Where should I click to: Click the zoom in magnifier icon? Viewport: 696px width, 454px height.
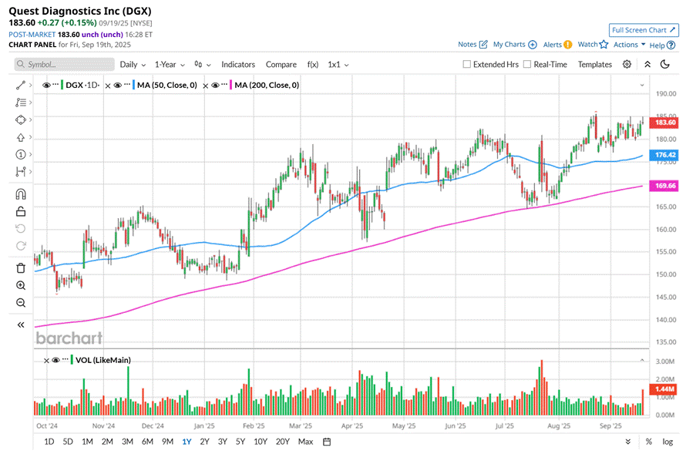coord(21,285)
